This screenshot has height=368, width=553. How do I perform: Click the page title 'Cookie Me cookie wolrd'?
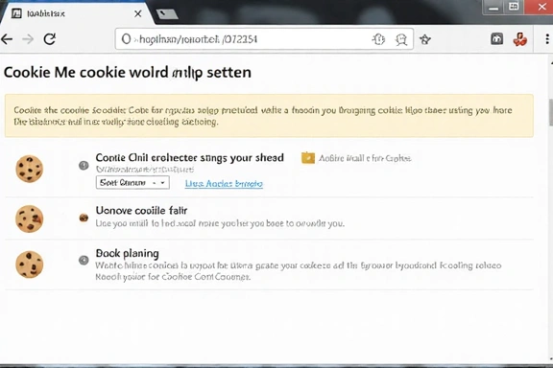(x=86, y=73)
